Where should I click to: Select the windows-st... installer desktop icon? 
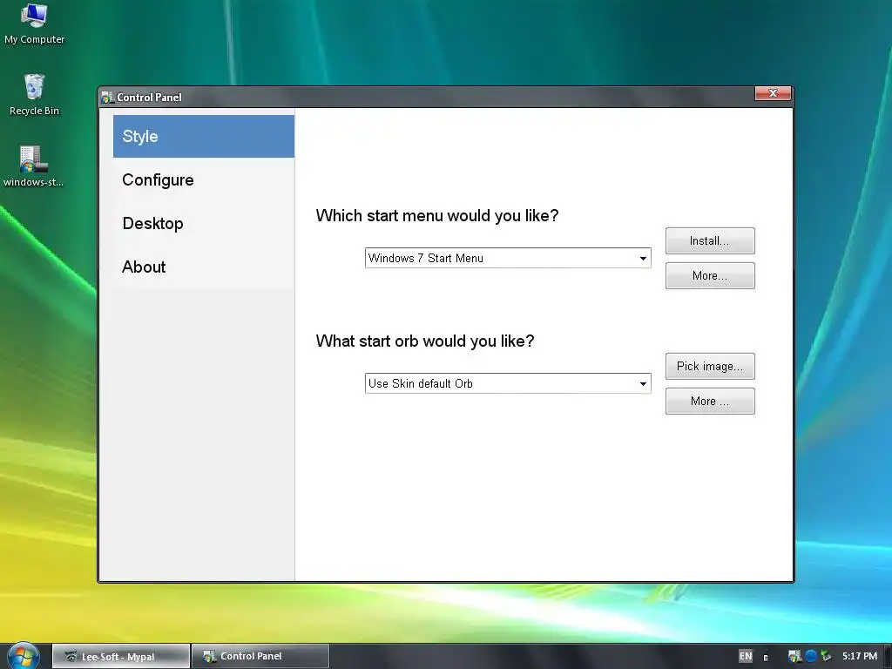[x=33, y=166]
